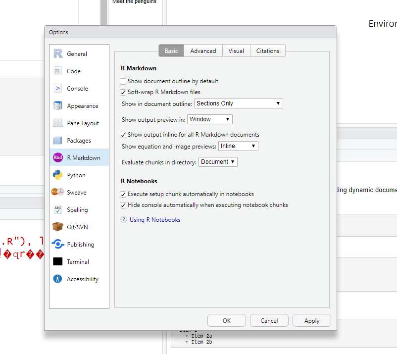Select the Terminal label in sidebar
Screen dimensions: 397x354
(x=78, y=261)
